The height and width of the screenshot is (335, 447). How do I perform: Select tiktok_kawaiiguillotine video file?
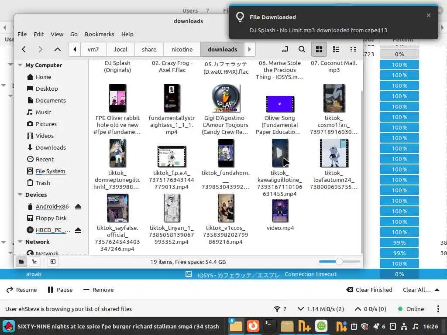tap(280, 168)
